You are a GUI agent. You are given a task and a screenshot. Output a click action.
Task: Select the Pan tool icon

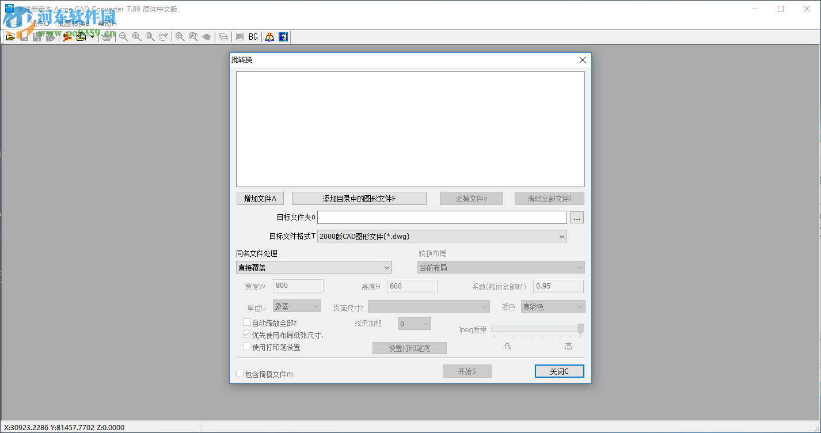pyautogui.click(x=163, y=36)
